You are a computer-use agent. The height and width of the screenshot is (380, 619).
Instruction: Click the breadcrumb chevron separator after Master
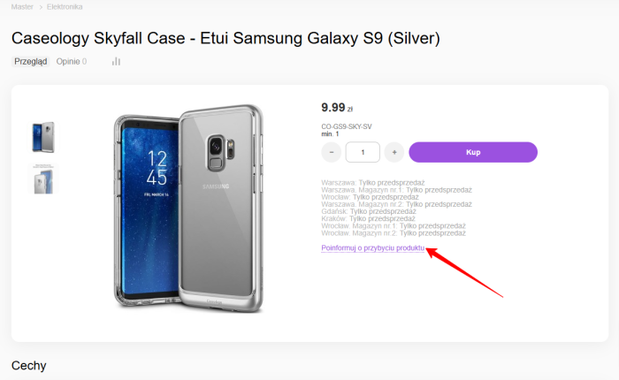click(41, 7)
